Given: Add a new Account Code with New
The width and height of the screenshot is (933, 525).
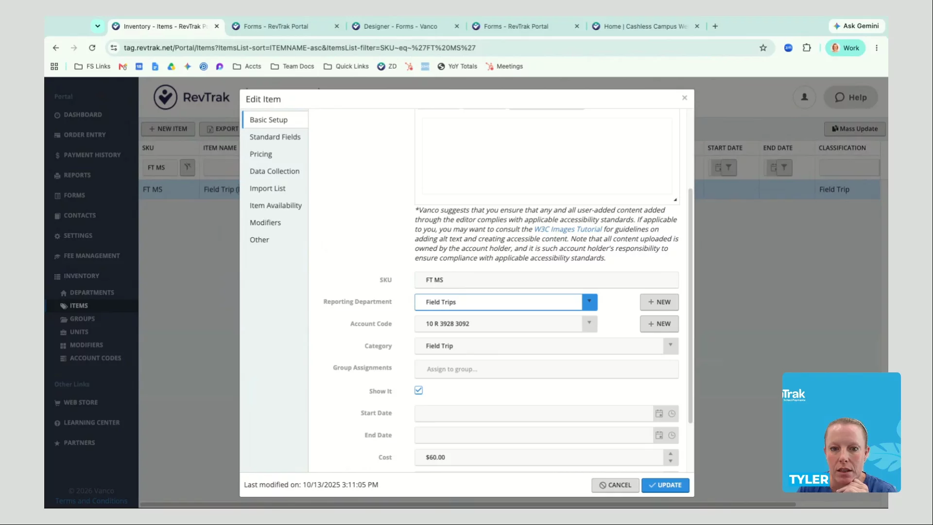Looking at the screenshot, I should [659, 324].
